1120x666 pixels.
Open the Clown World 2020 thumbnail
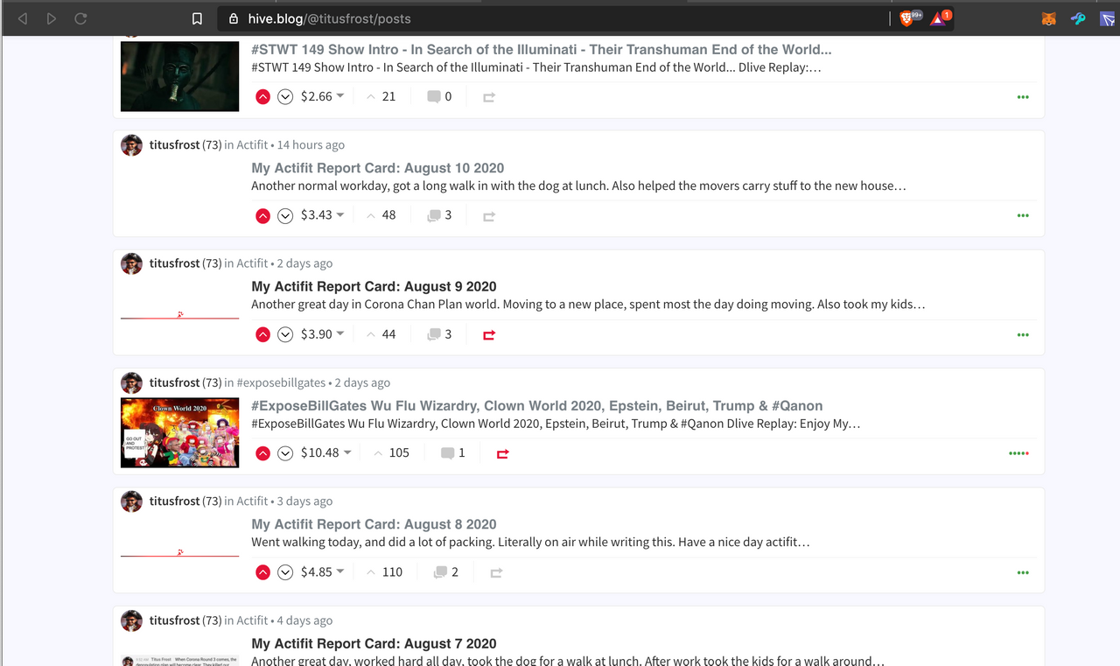pos(179,432)
